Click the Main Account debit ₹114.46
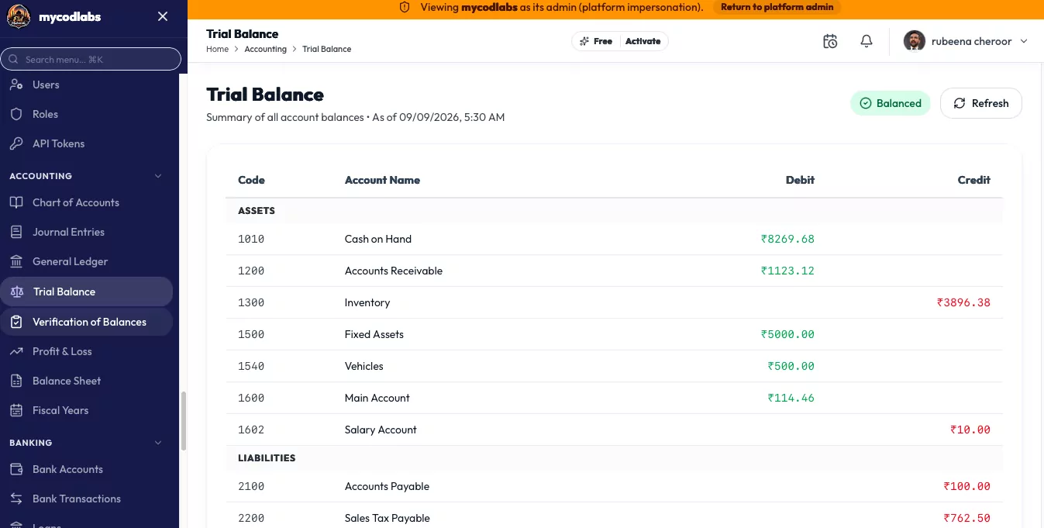Screen dimensions: 1044x528 [791, 398]
